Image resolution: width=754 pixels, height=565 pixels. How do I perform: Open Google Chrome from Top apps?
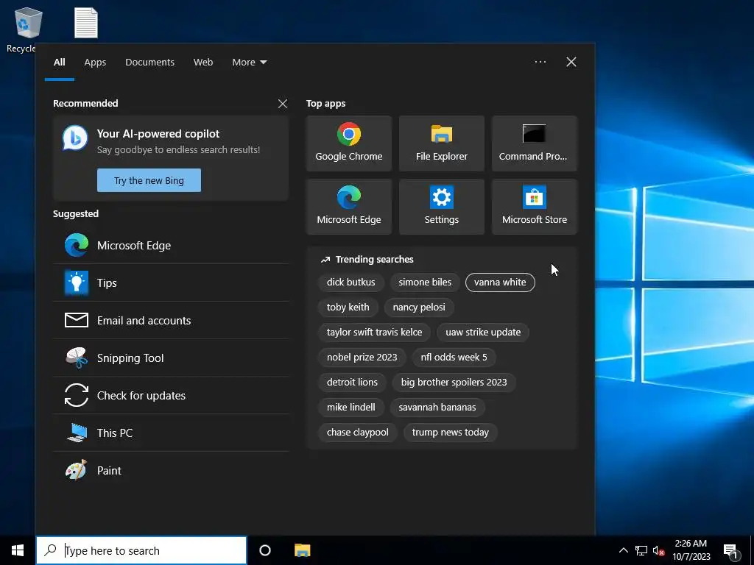348,143
